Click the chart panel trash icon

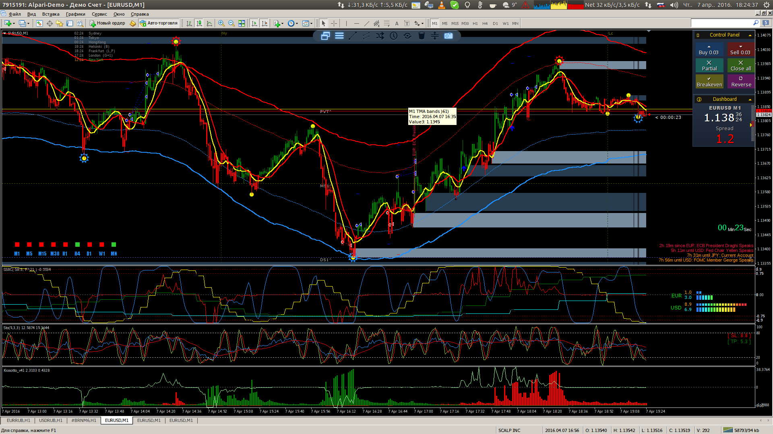[421, 36]
